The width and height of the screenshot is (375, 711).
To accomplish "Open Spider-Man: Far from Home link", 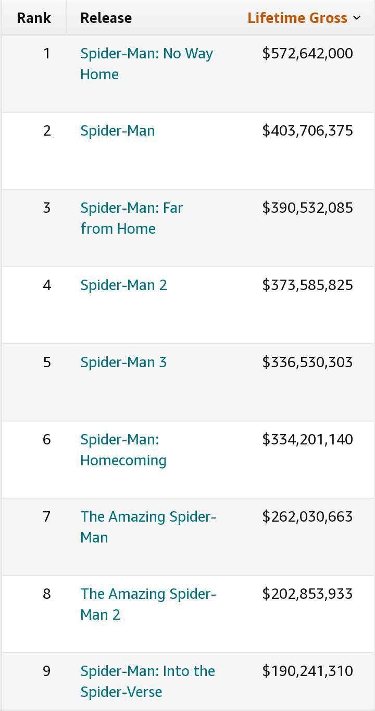I will pyautogui.click(x=132, y=218).
